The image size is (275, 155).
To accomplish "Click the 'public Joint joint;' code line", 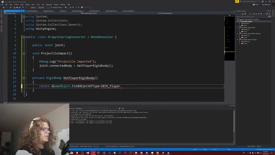I will pos(49,45).
